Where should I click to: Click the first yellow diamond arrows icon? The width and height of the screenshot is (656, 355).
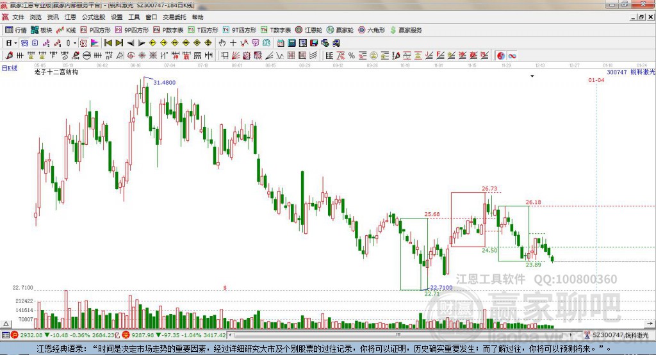[x=152, y=43]
